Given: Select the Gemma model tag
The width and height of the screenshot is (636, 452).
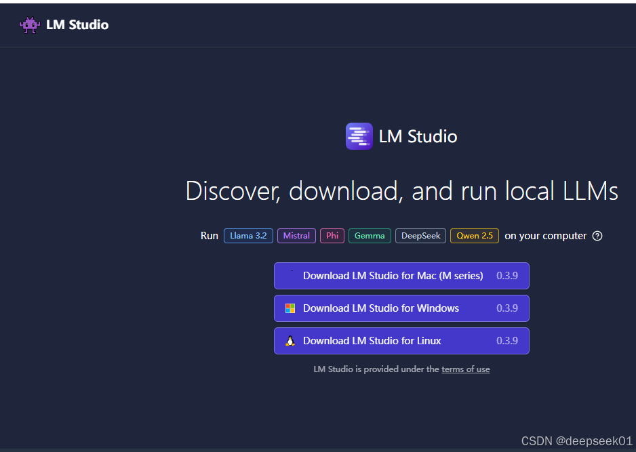Looking at the screenshot, I should pyautogui.click(x=370, y=236).
